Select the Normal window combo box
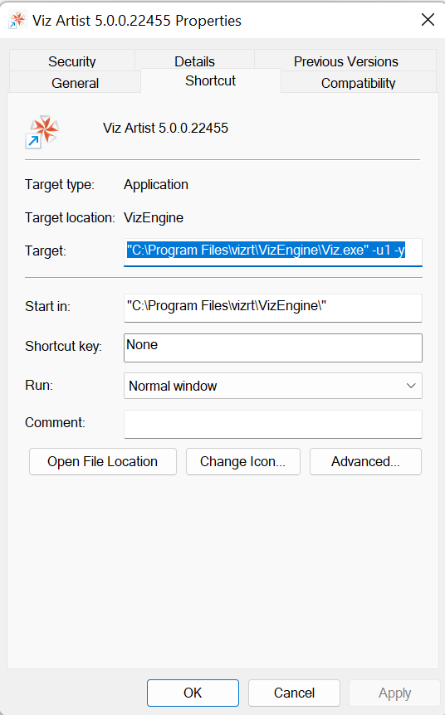Viewport: 445px width, 715px height. pos(273,386)
